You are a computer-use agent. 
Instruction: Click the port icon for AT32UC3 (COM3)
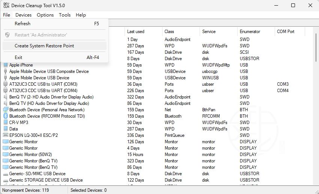click(5, 84)
